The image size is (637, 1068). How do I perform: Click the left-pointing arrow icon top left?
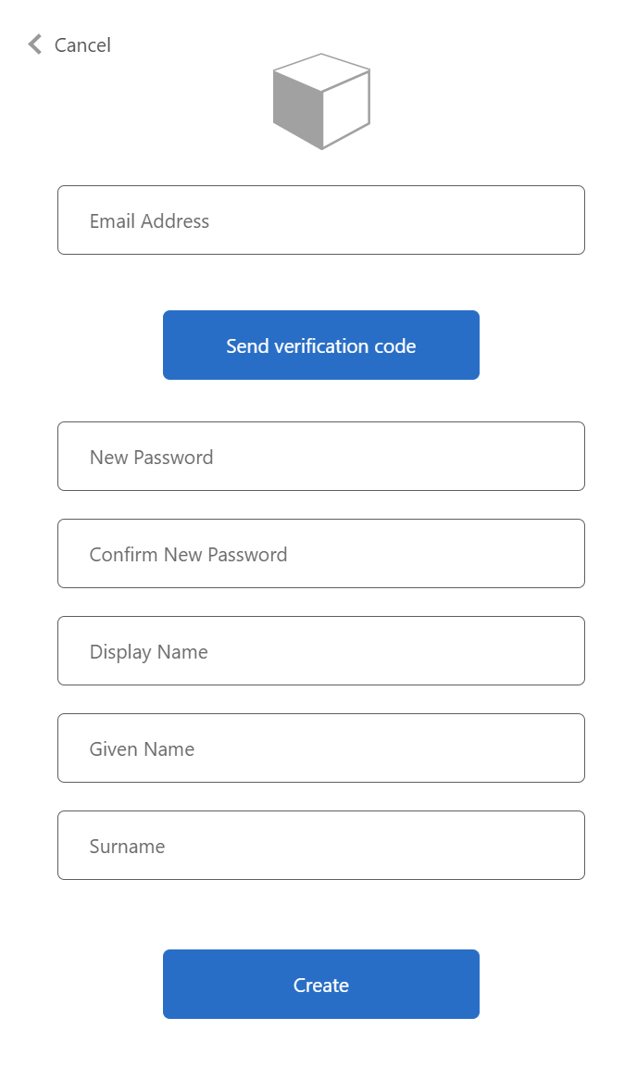coord(32,44)
